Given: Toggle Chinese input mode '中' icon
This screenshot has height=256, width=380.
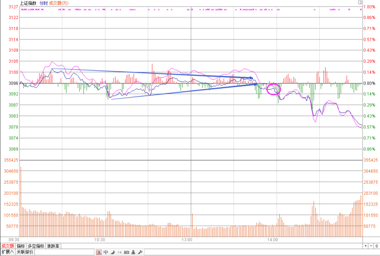Looking at the screenshot, I should (106, 252).
